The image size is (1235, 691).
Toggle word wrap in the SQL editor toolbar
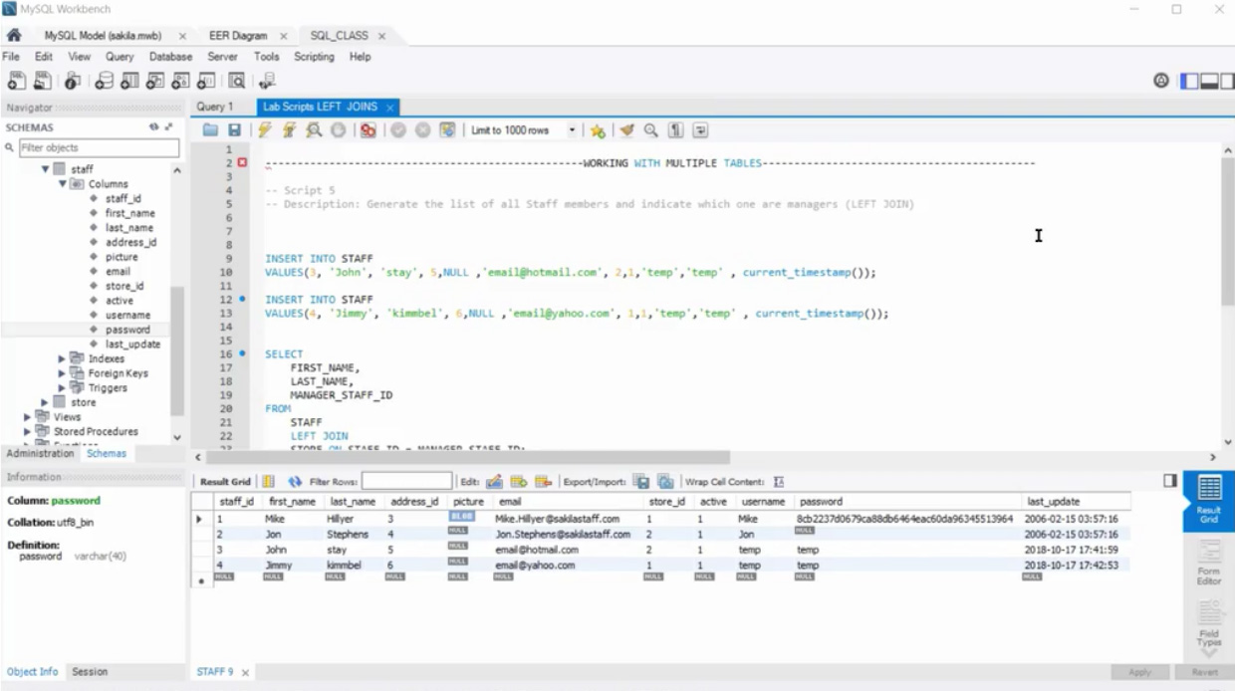pos(700,130)
